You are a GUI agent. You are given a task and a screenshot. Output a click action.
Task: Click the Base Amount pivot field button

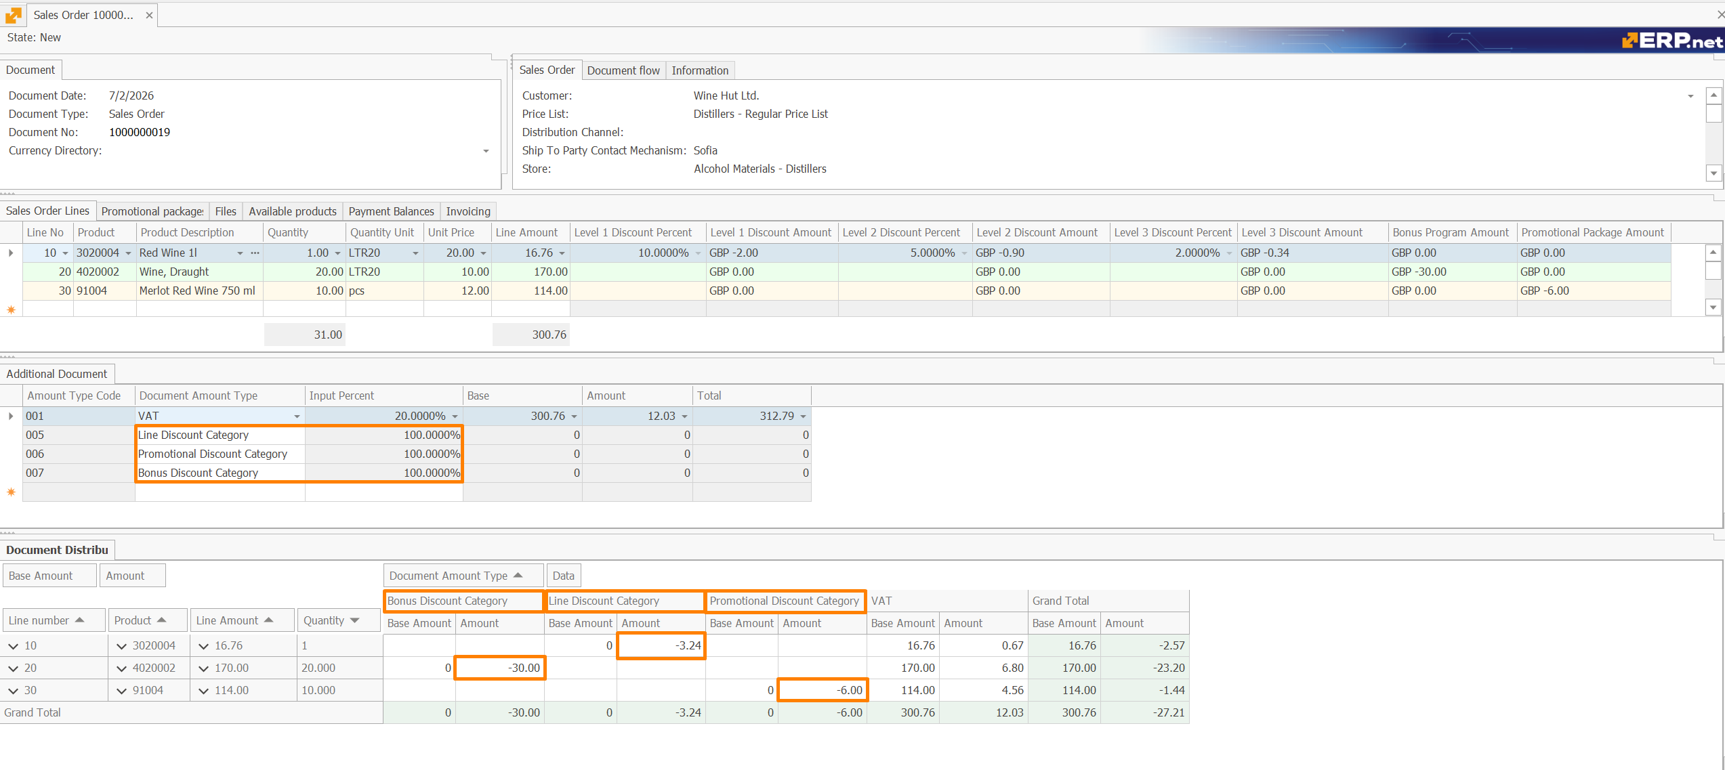tap(49, 576)
